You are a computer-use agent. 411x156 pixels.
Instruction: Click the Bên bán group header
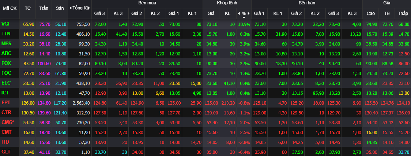coord(307,3)
